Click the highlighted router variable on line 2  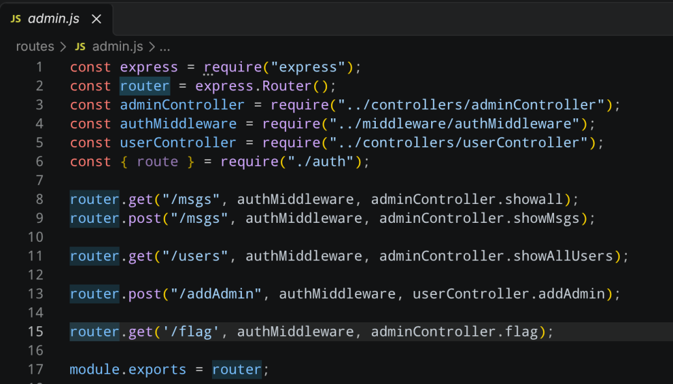[x=144, y=86]
